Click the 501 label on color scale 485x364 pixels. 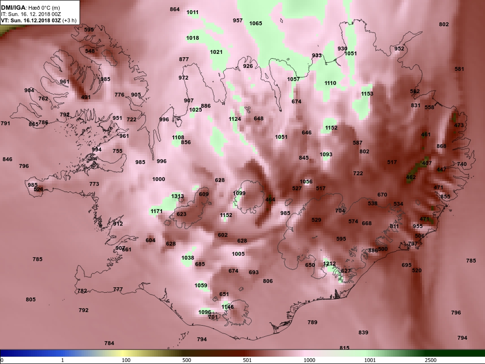pyautogui.click(x=247, y=360)
